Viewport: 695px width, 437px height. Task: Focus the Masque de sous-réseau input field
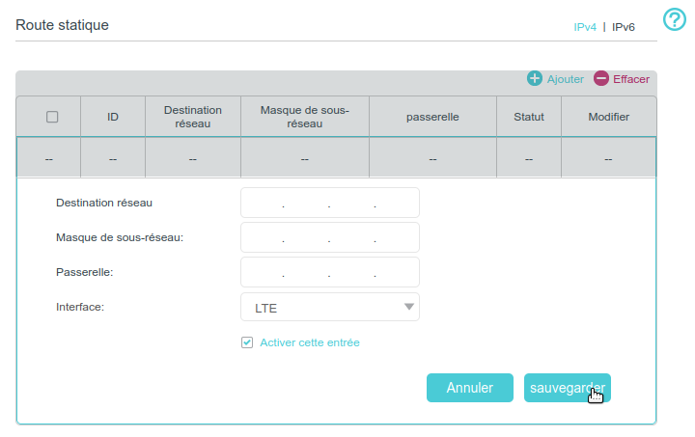coord(329,237)
